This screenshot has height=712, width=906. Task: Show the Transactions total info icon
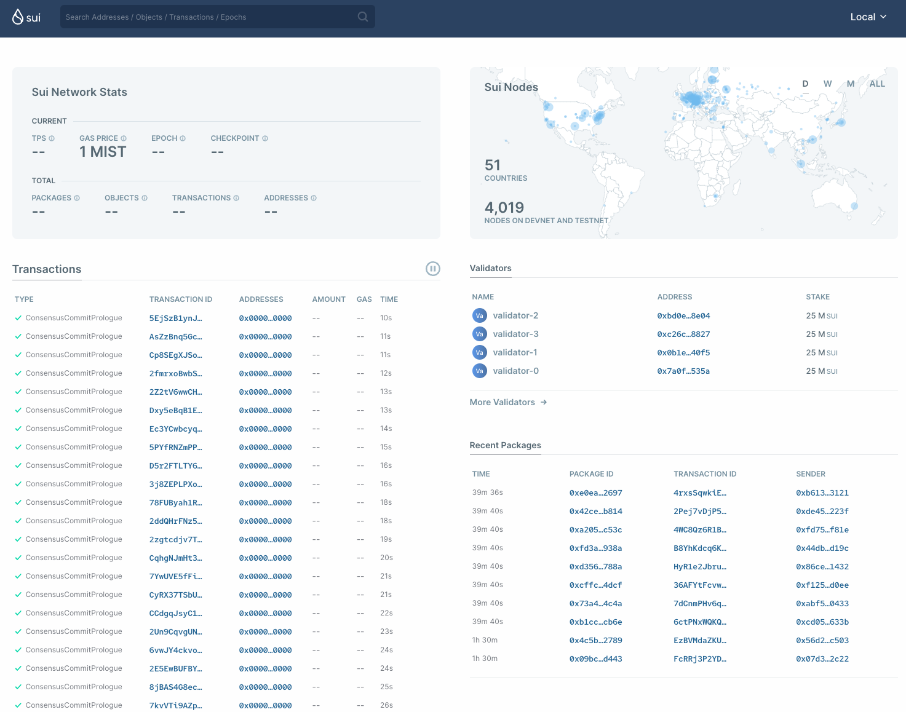tap(236, 198)
